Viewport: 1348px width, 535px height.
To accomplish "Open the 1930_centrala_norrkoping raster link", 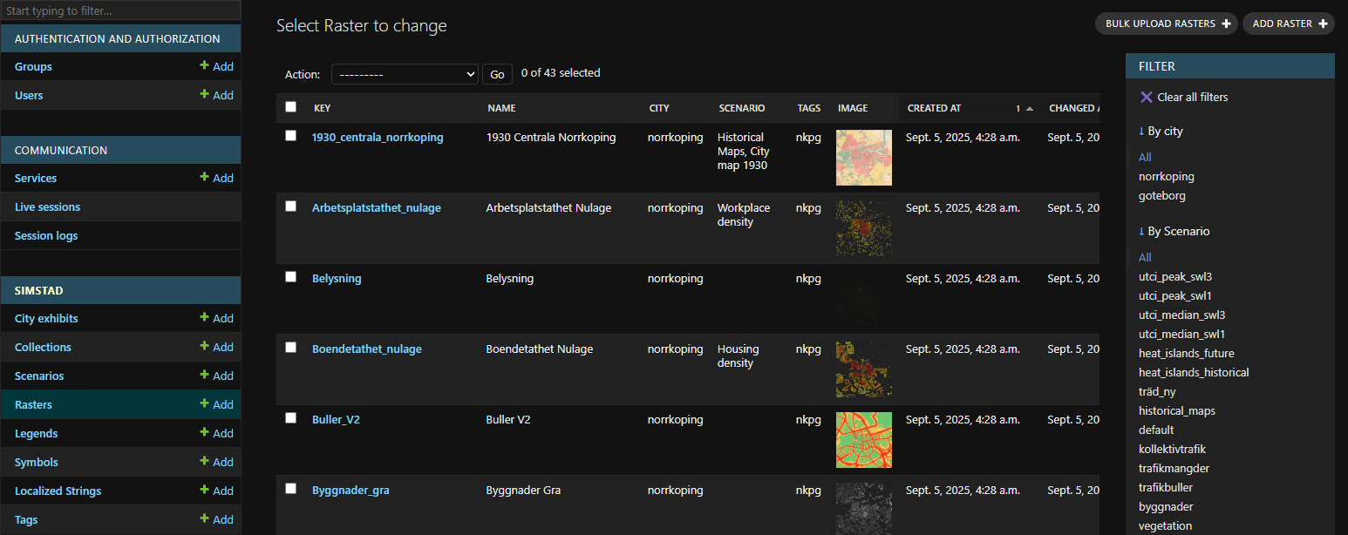I will pos(378,137).
